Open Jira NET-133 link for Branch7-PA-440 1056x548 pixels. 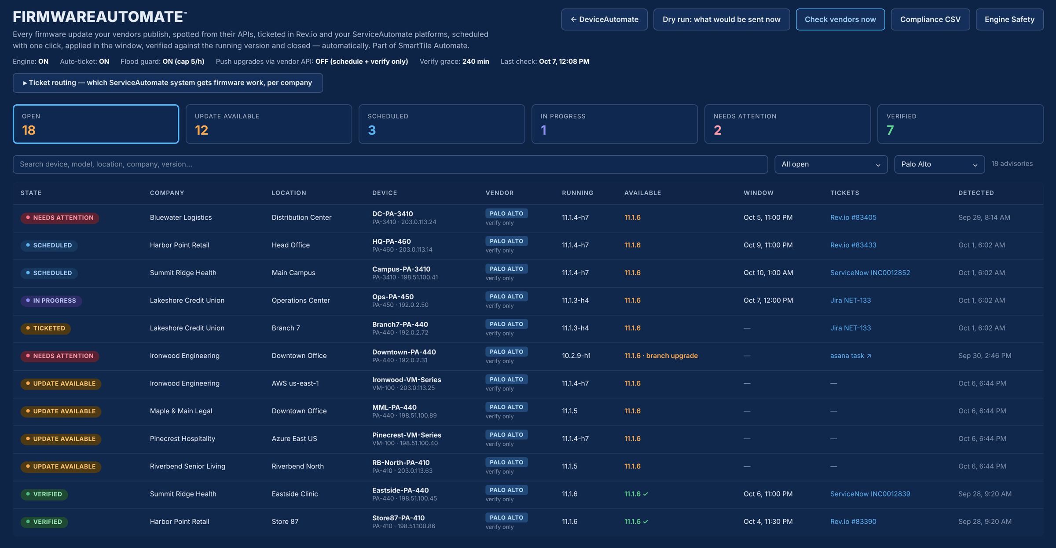click(x=851, y=328)
